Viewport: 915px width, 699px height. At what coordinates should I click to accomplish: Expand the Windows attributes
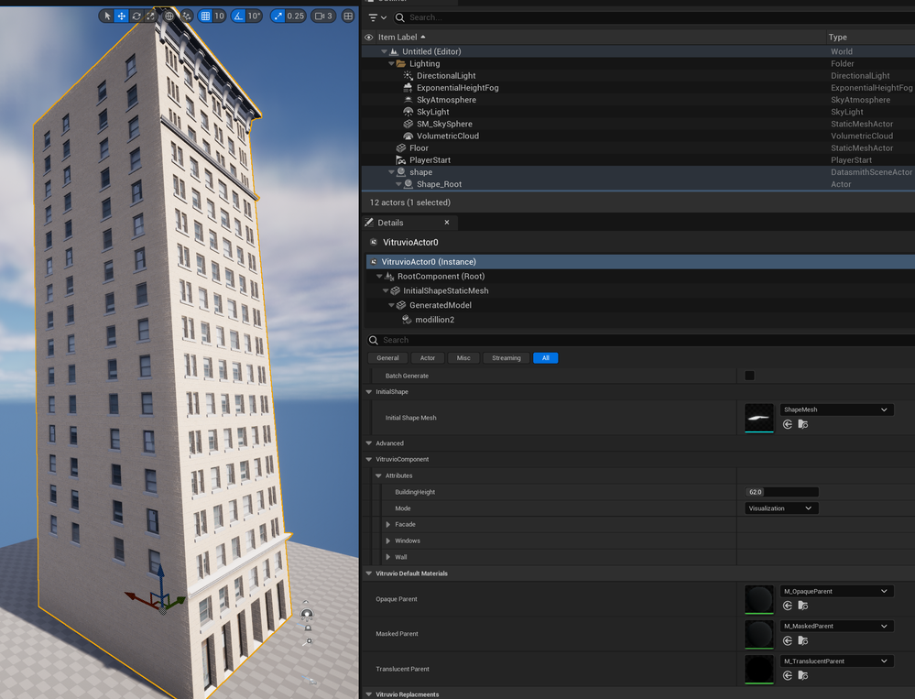click(x=388, y=541)
